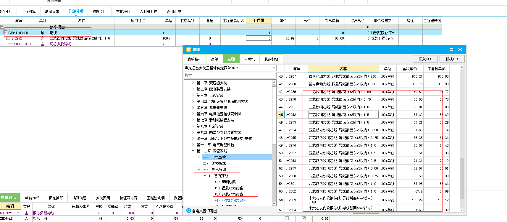507x222 pixels.
Task: Click the 自定义查询范围 magnifier icon
Action: pyautogui.click(x=189, y=211)
